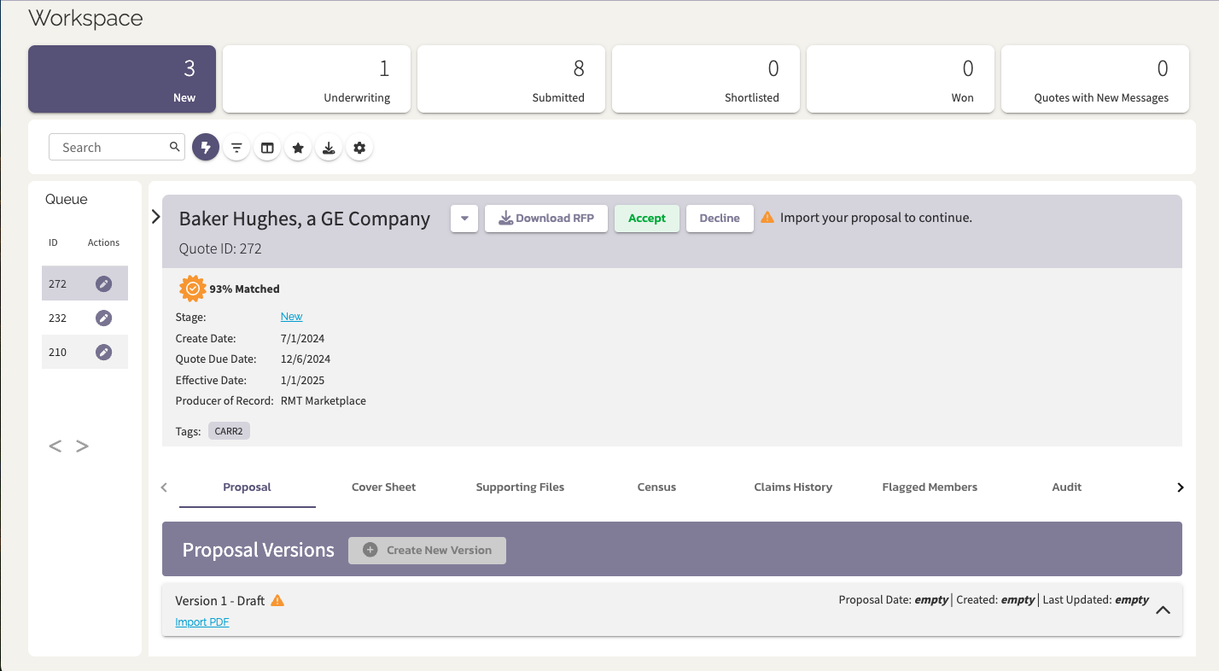The image size is (1219, 671).
Task: Click the lightning bolt quick action icon
Action: pos(206,148)
